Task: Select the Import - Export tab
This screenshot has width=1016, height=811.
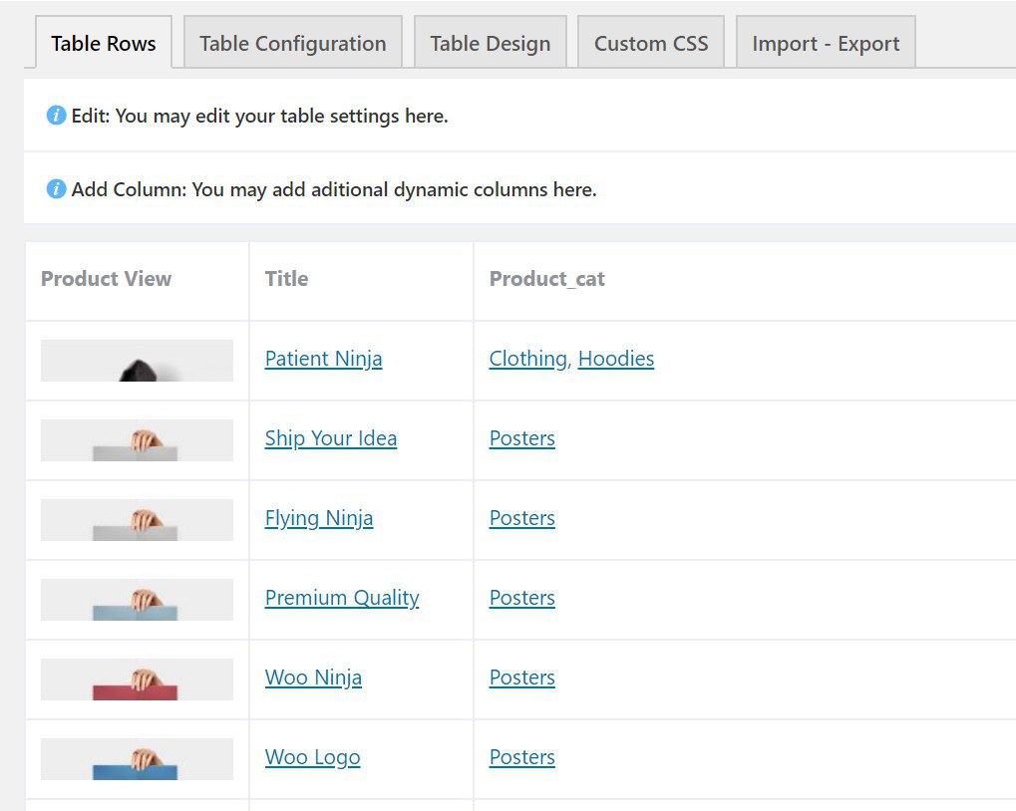Action: [x=826, y=44]
